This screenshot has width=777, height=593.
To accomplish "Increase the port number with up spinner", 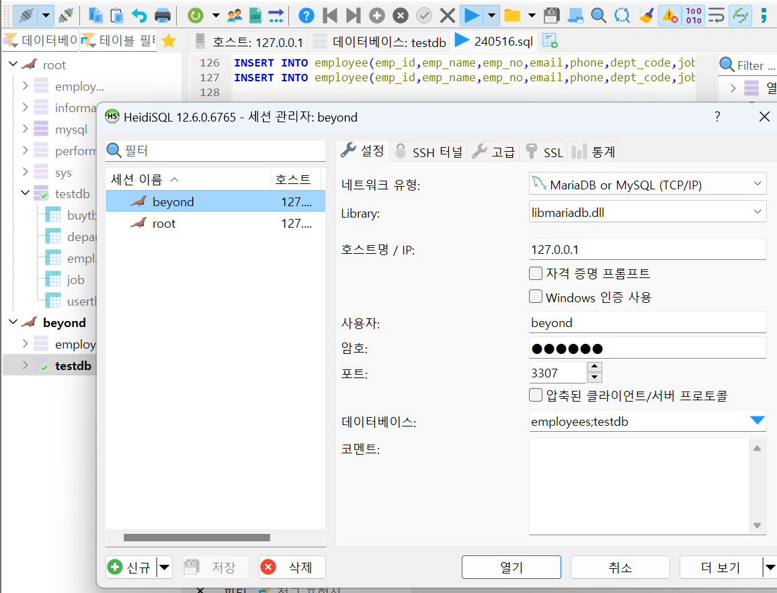I will (595, 367).
